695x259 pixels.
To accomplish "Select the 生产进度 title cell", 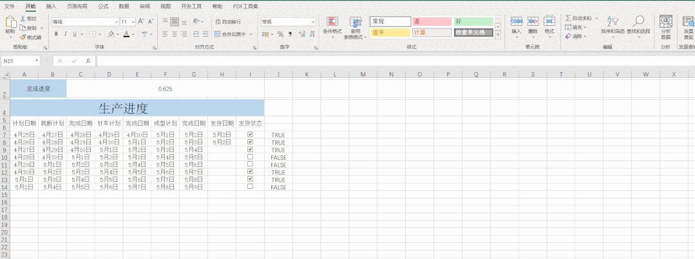I will [137, 108].
